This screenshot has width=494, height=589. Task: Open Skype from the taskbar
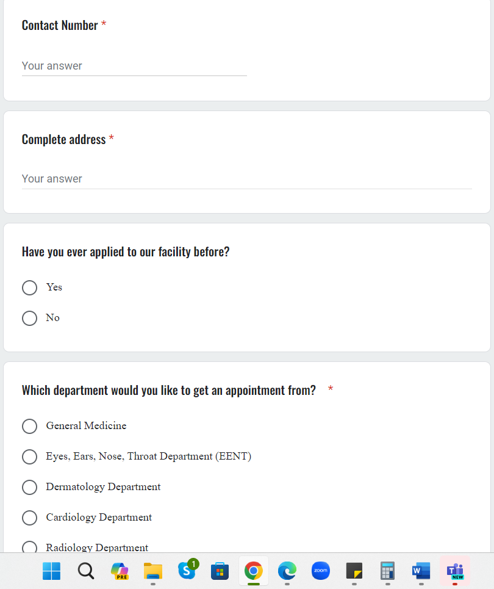187,571
